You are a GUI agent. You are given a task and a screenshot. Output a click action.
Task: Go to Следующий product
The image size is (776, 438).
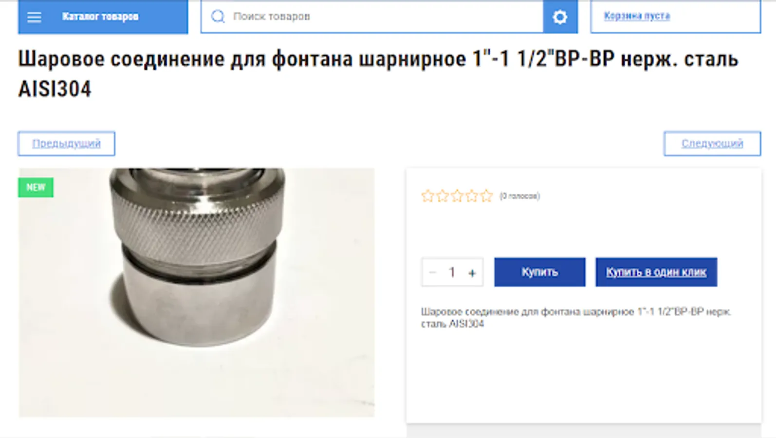pos(712,144)
